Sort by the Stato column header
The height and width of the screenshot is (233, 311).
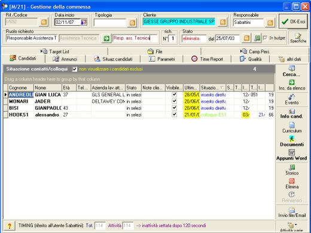[133, 88]
